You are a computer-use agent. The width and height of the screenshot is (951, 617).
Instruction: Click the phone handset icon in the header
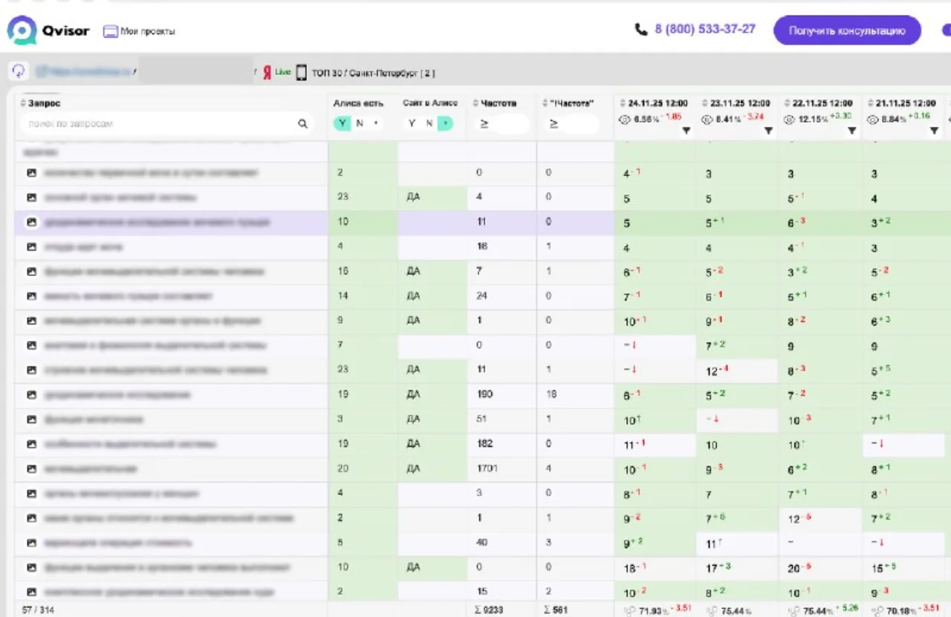[641, 30]
